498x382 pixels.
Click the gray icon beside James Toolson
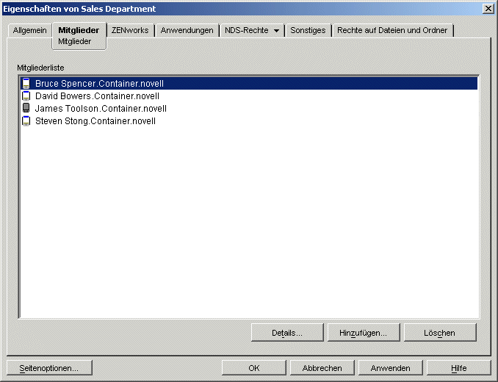[x=26, y=108]
